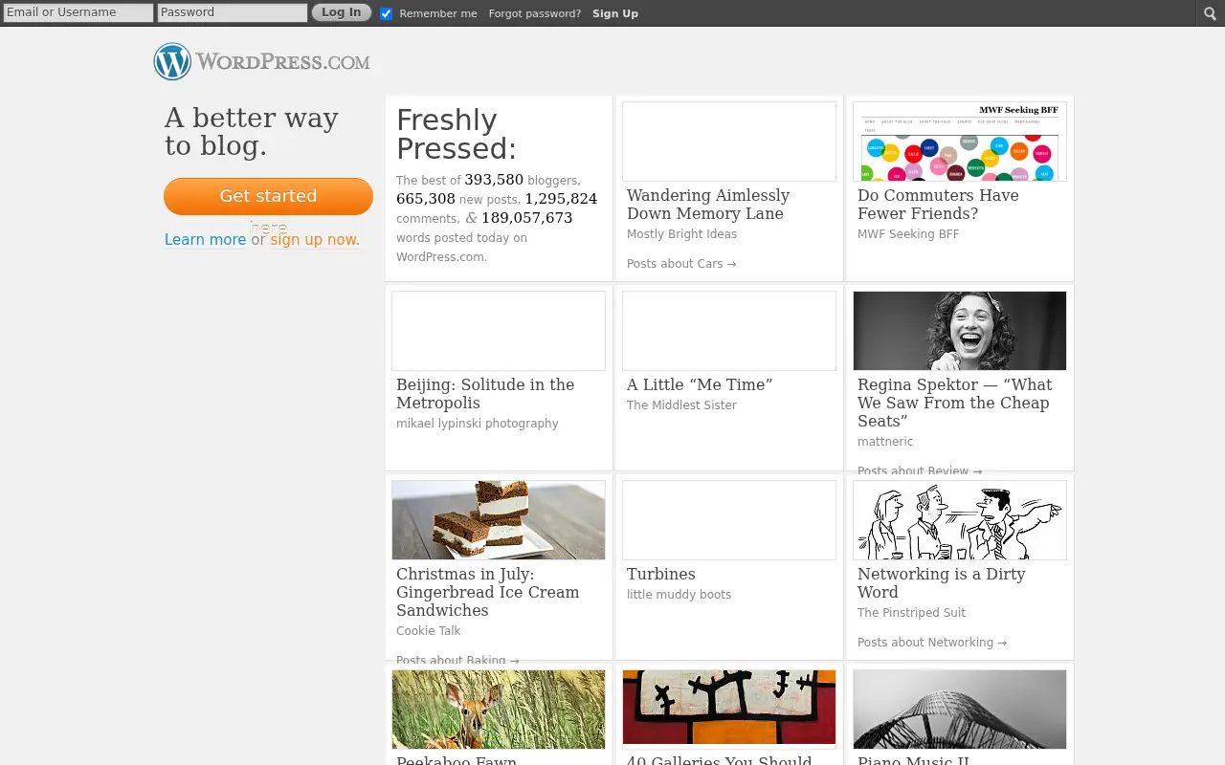Click the Cookie Talk blog link
1225x765 pixels.
(429, 631)
